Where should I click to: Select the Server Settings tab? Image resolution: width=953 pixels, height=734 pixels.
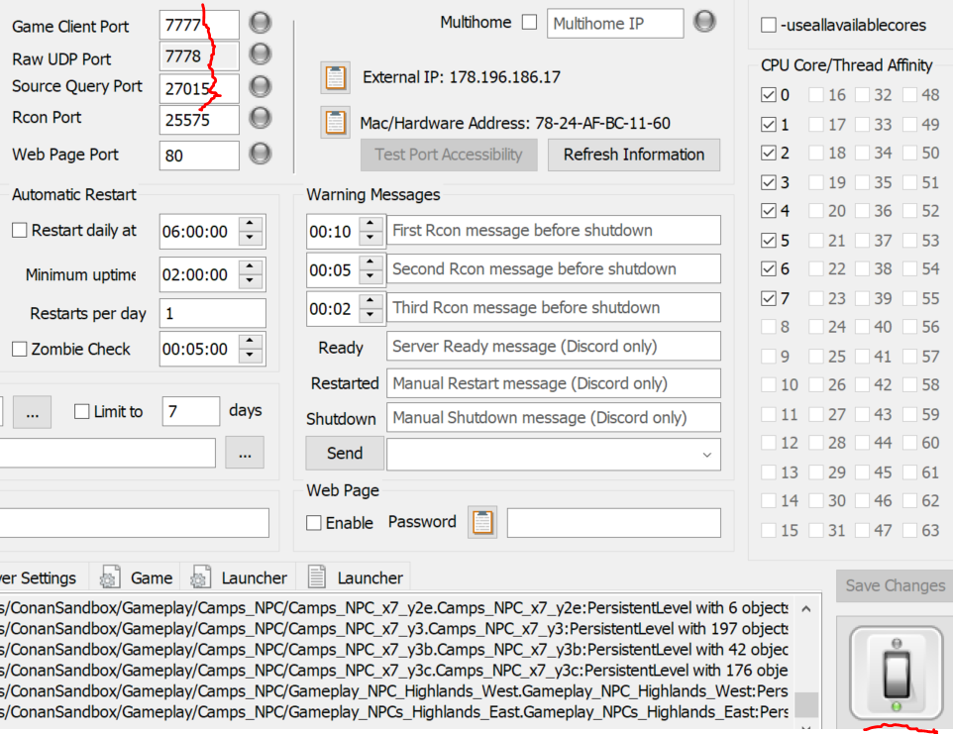coord(38,577)
